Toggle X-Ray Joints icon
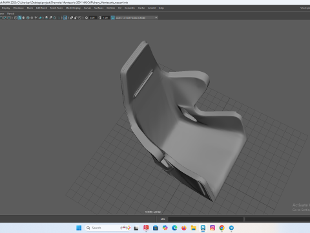 [x=80, y=17]
